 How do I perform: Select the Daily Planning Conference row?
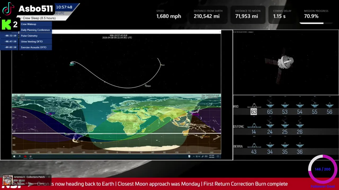click(x=35, y=30)
